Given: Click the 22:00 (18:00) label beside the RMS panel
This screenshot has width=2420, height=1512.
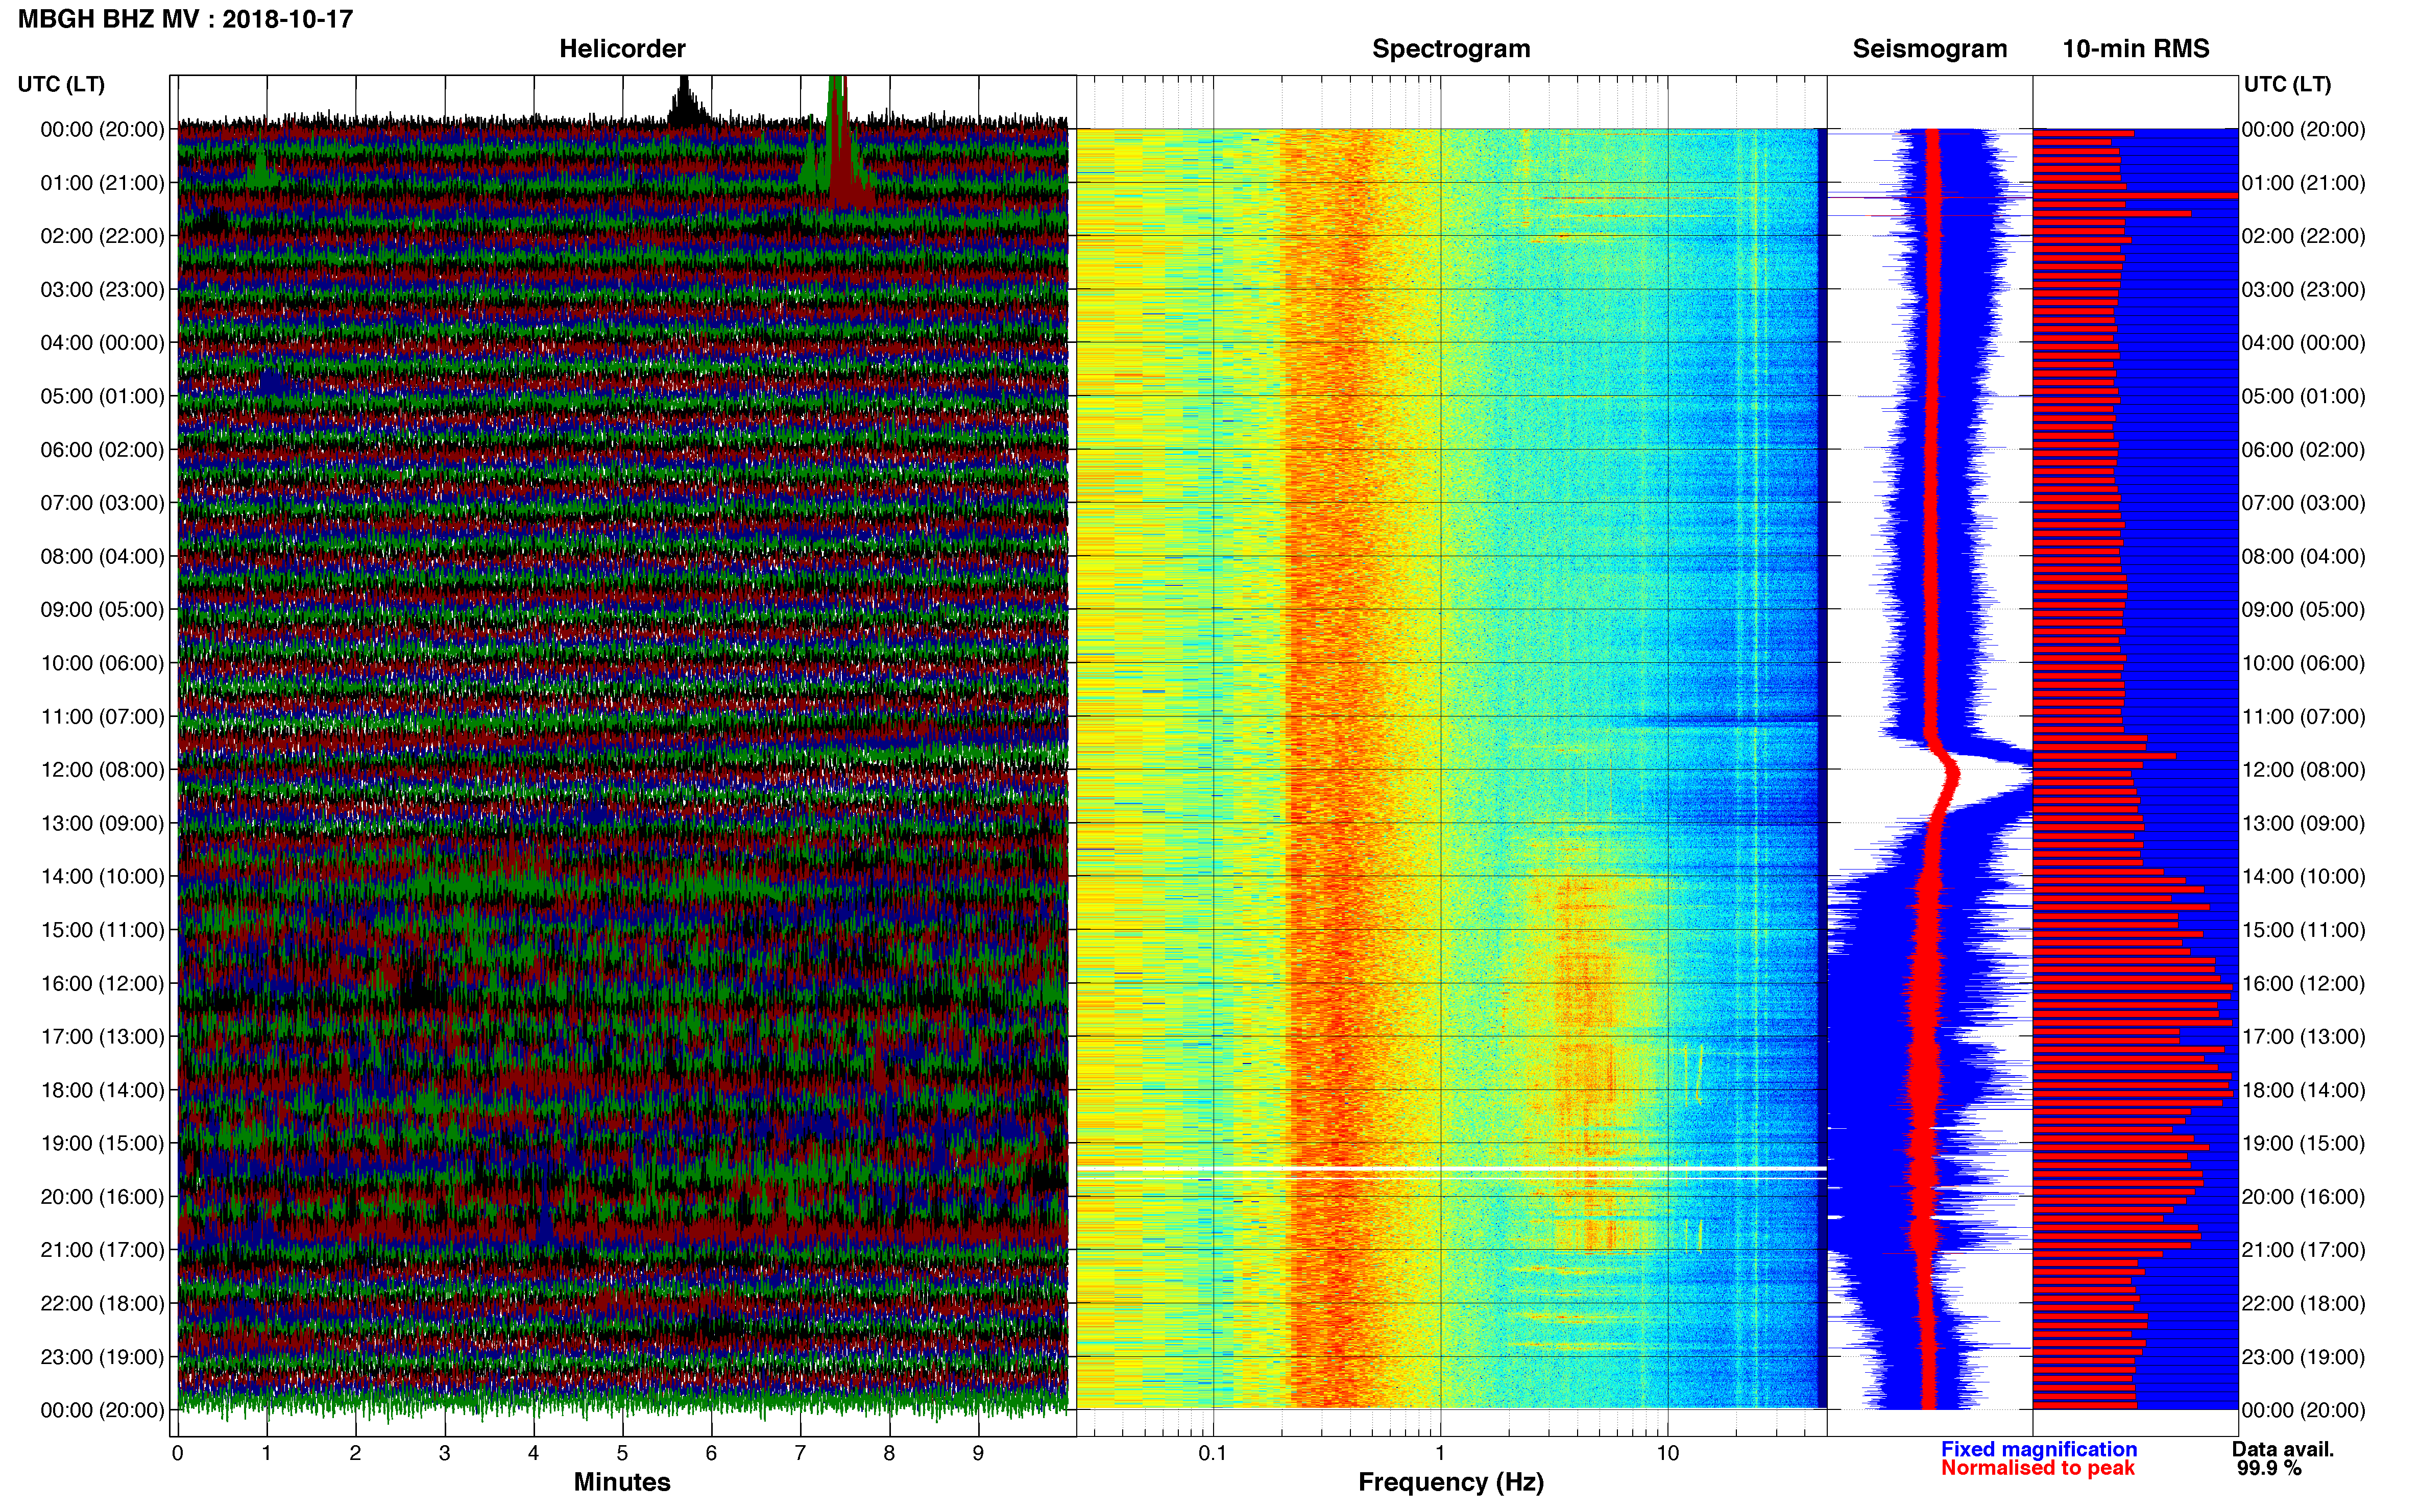Looking at the screenshot, I should click(x=2304, y=1303).
